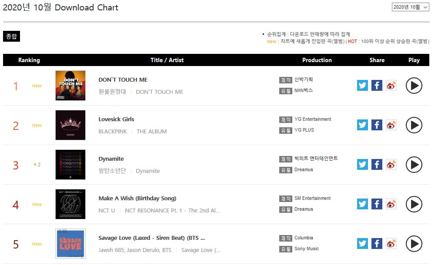
Task: Select the 종합 tab
Action: [11, 36]
